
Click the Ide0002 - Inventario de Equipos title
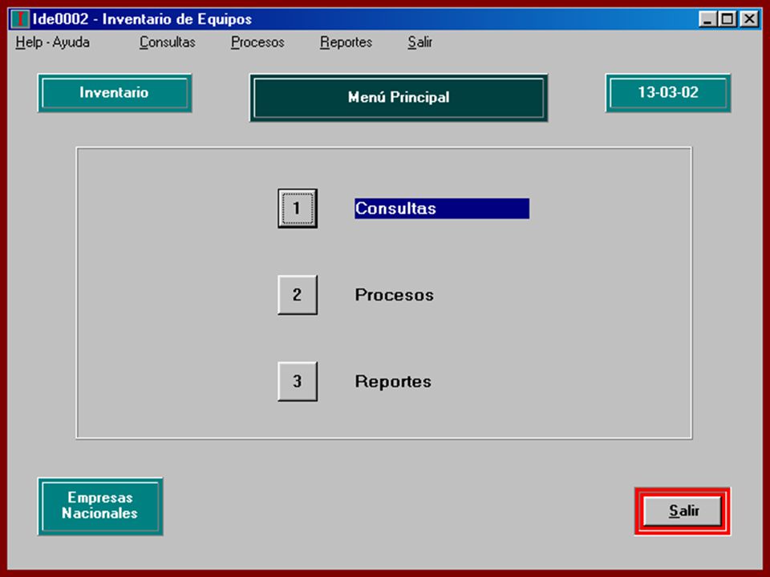tap(142, 19)
